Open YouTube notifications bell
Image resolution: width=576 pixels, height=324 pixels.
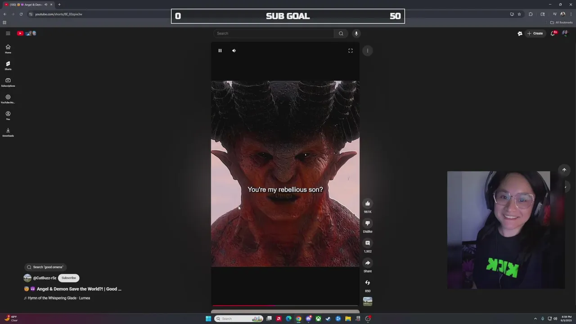553,33
